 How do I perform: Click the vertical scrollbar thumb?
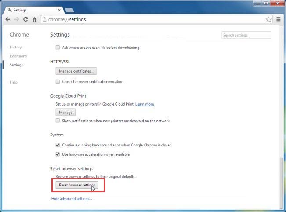281,183
